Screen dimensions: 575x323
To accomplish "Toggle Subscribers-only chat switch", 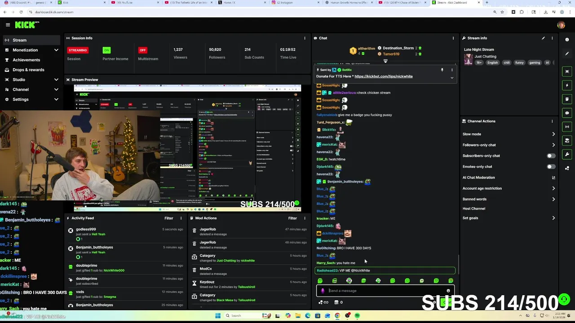I will click(551, 156).
